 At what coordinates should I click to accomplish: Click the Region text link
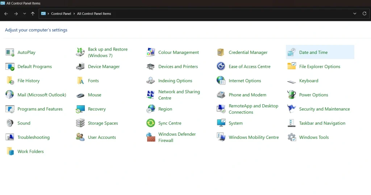(165, 109)
